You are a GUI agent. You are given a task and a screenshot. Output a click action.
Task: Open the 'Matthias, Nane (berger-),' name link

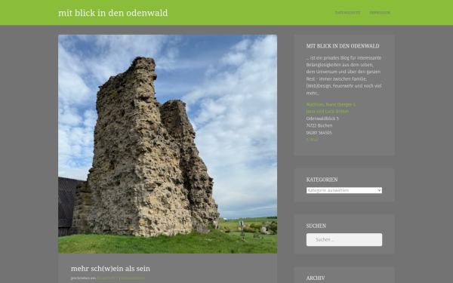(x=331, y=105)
